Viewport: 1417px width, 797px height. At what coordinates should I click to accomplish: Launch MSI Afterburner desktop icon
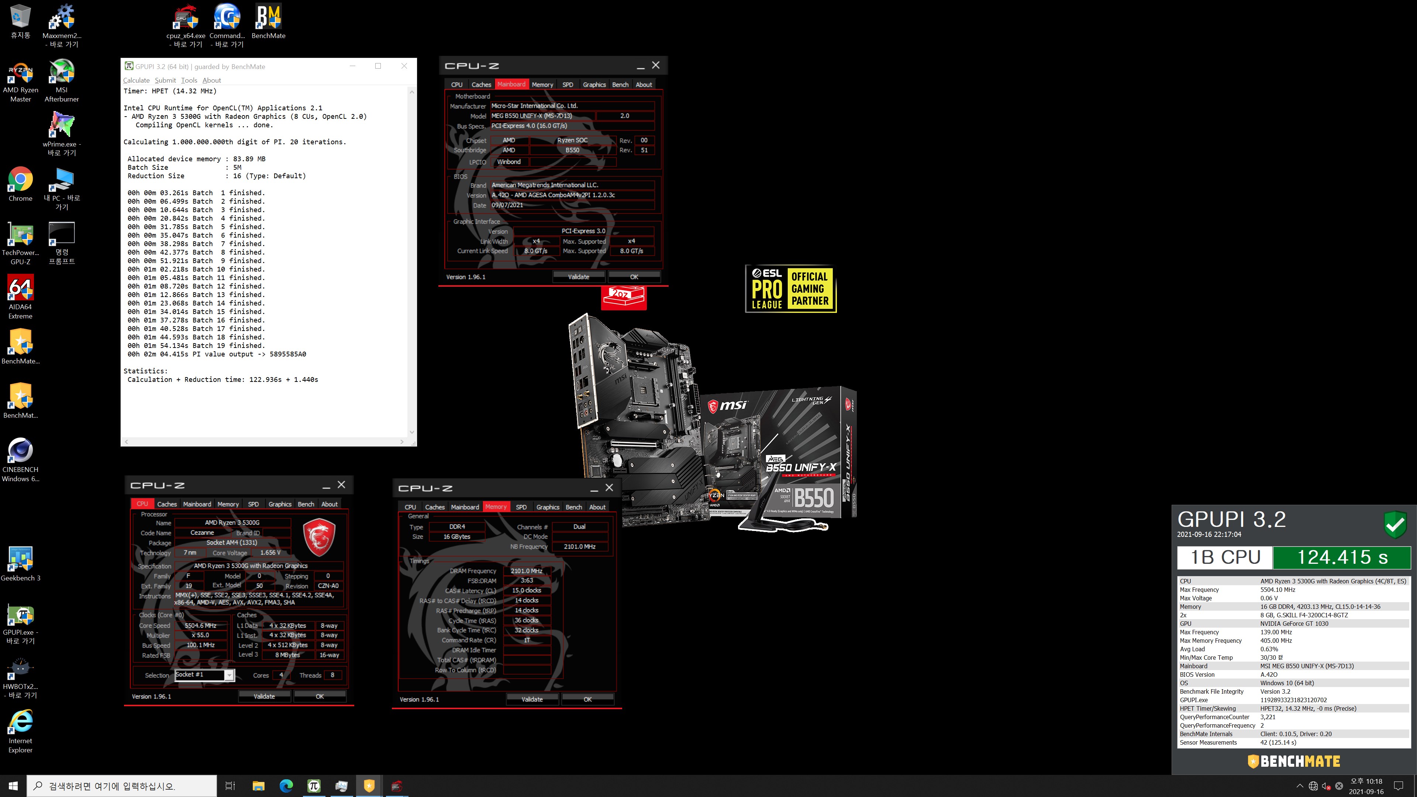tap(62, 80)
